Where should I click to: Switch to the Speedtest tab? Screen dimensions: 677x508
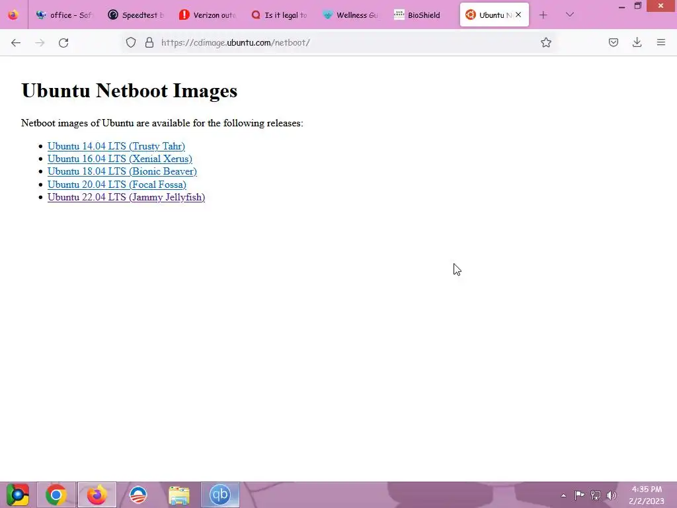coord(136,15)
